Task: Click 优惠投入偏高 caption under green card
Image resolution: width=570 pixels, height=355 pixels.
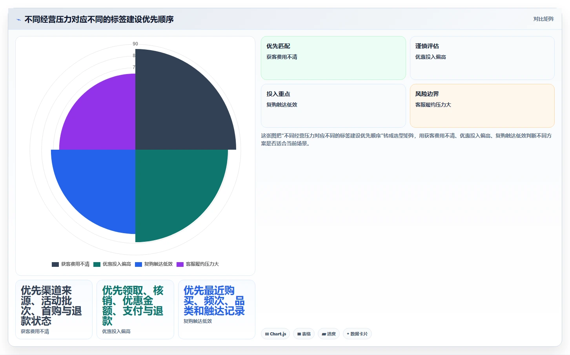Action: [x=116, y=331]
